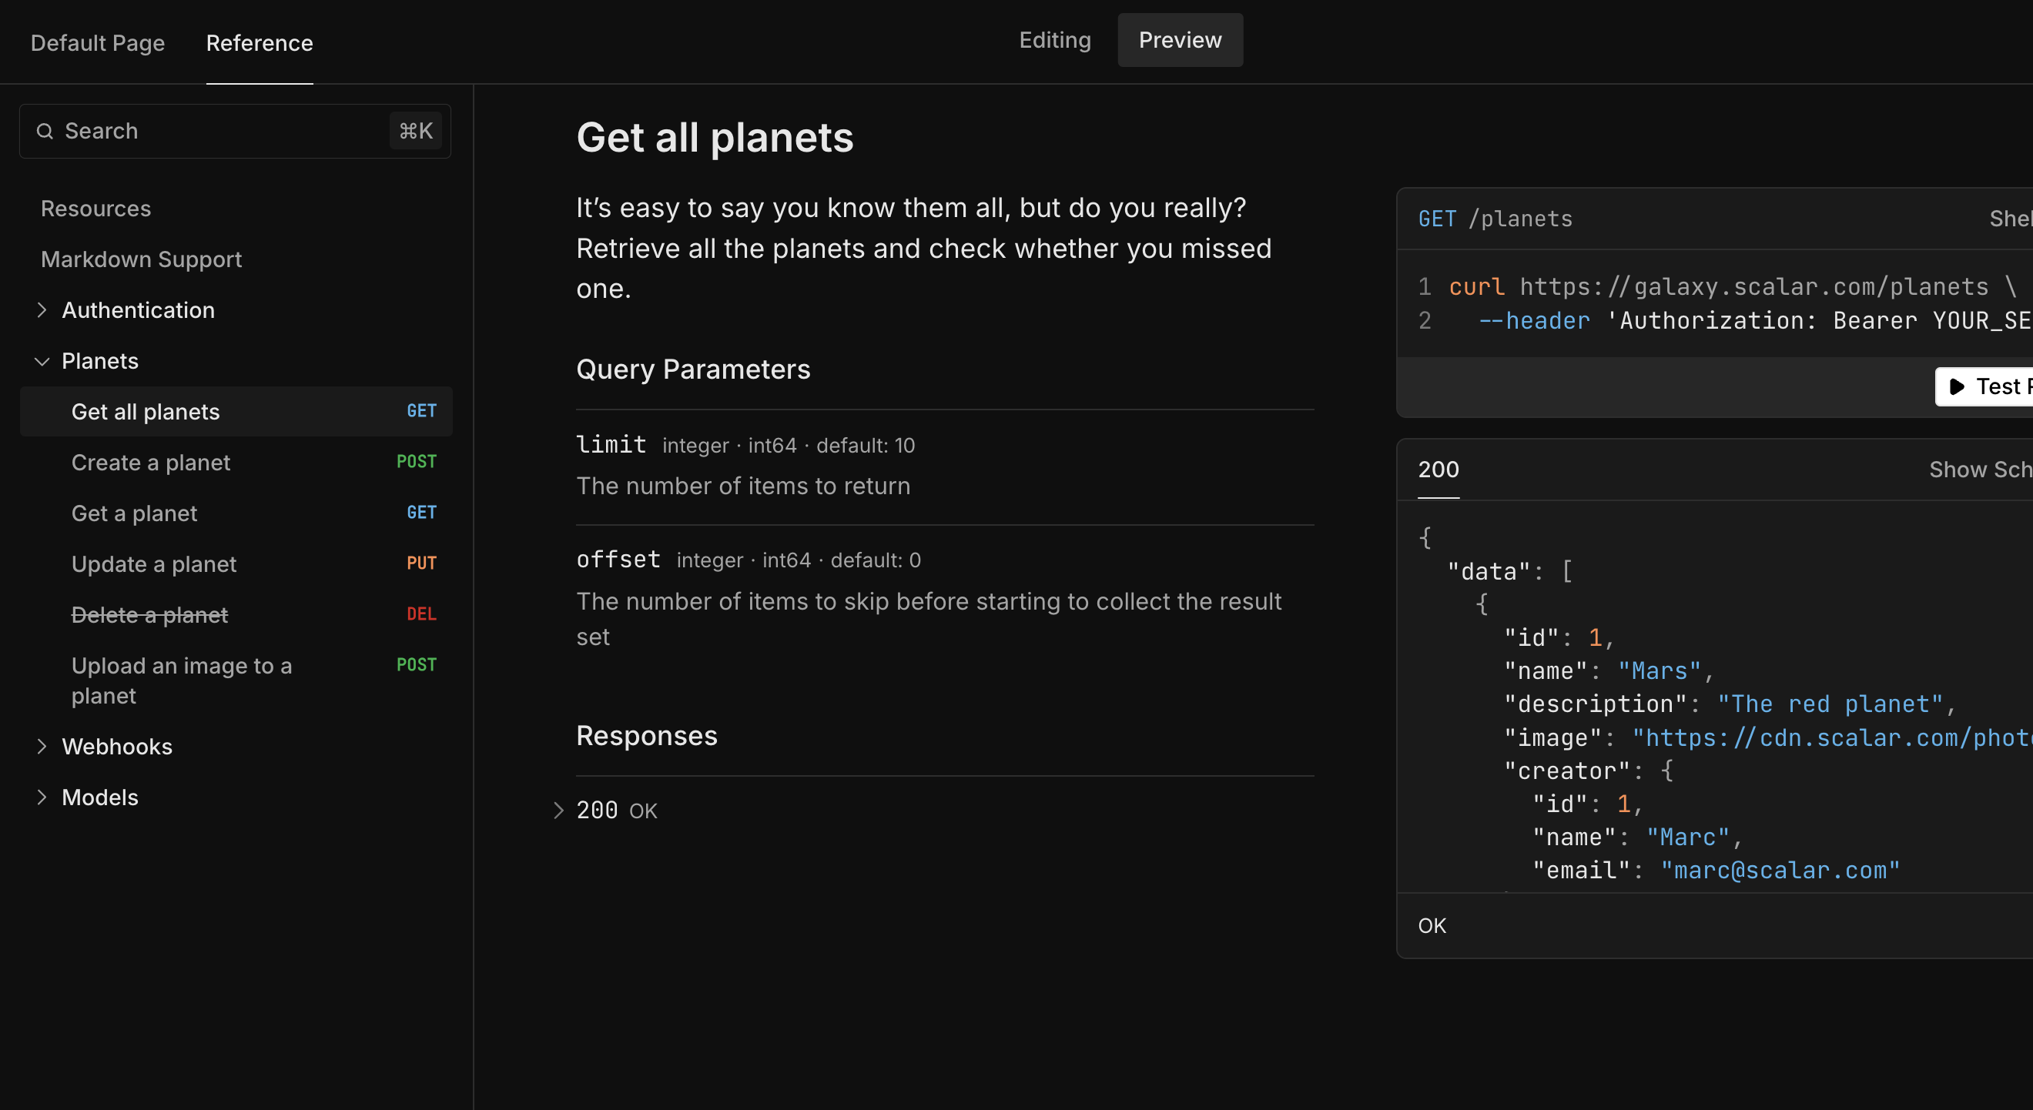Click the "Marc" creator name value
The height and width of the screenshot is (1110, 2033).
[1688, 837]
